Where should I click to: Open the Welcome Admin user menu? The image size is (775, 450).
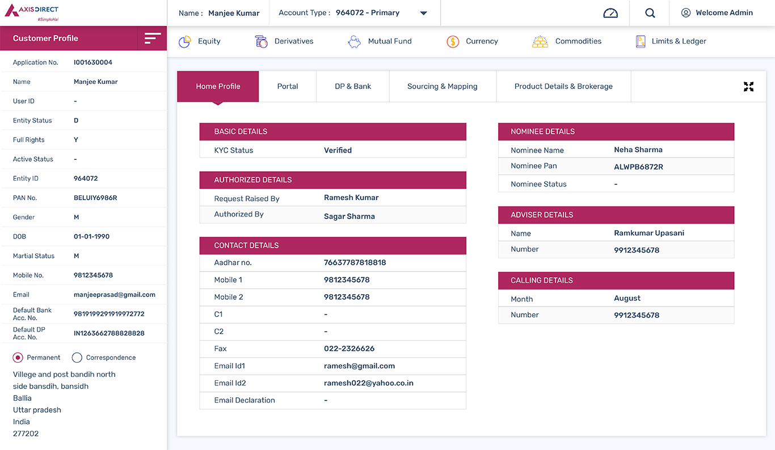click(x=717, y=13)
